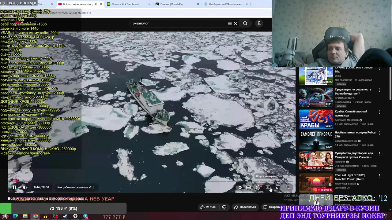Save the video with Сохранить button
Viewport: 392px width, 220px height.
point(273,207)
